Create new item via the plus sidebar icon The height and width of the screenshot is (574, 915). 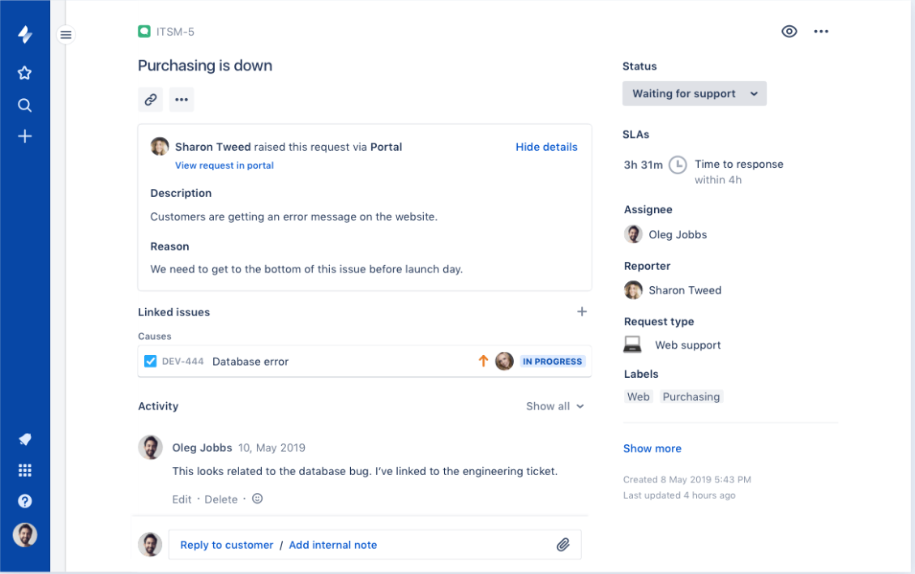24,137
